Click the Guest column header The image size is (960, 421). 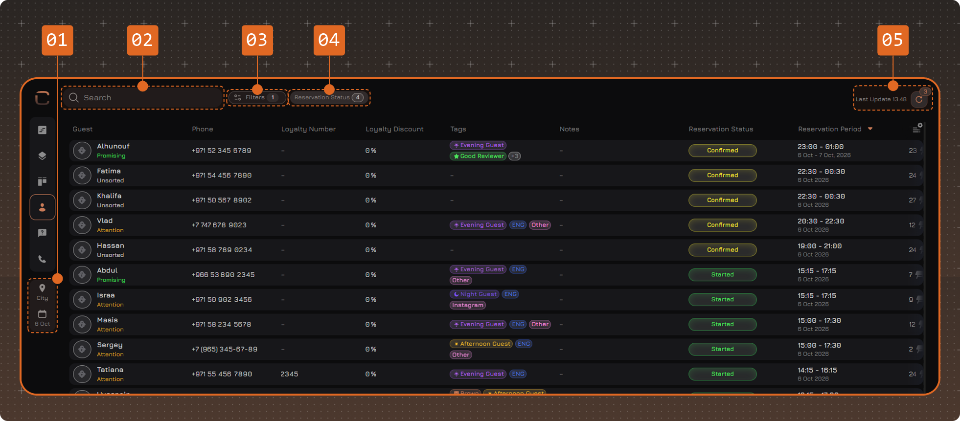pos(83,129)
